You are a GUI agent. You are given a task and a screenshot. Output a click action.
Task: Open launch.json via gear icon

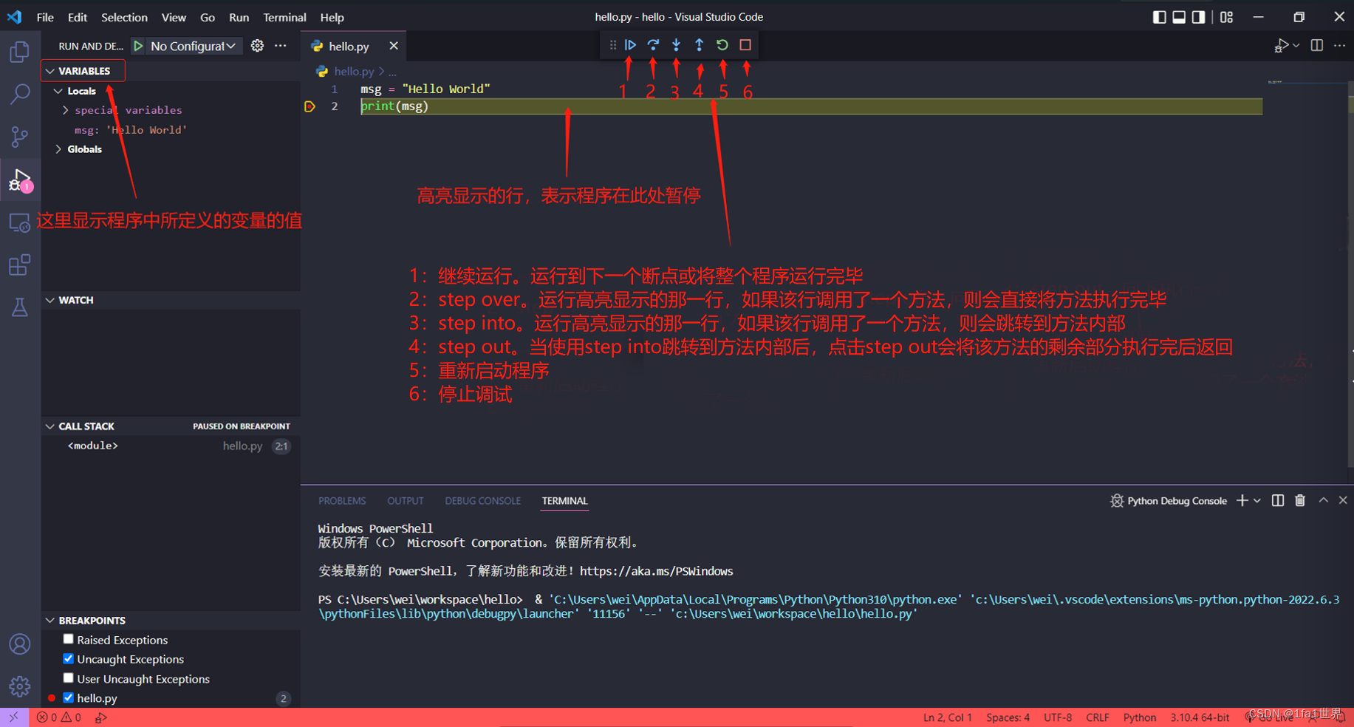[257, 46]
